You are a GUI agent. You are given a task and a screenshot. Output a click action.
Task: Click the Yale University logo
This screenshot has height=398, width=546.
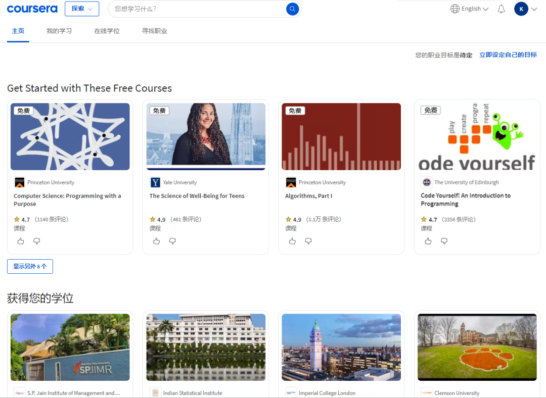155,182
